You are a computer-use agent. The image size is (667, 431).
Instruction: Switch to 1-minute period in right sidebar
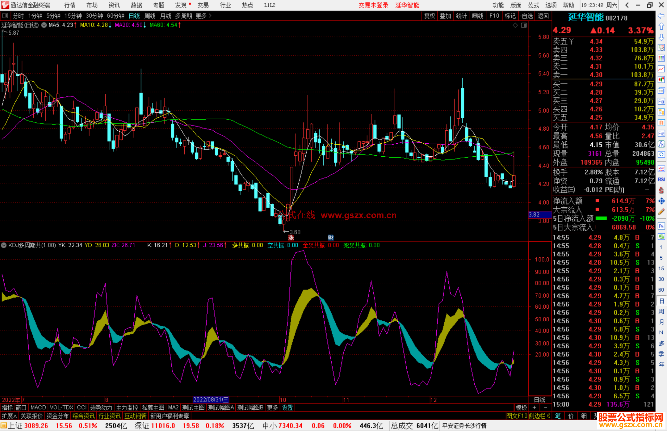661,247
